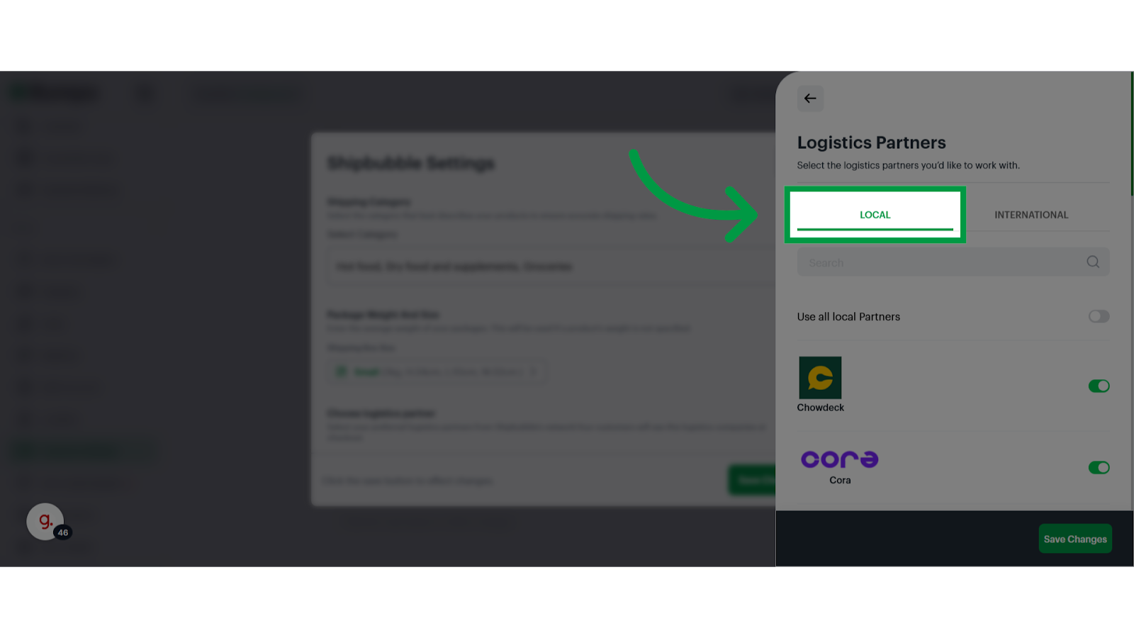Screen dimensions: 1134x638
Task: Click the partially hidden green Save button
Action: [753, 480]
